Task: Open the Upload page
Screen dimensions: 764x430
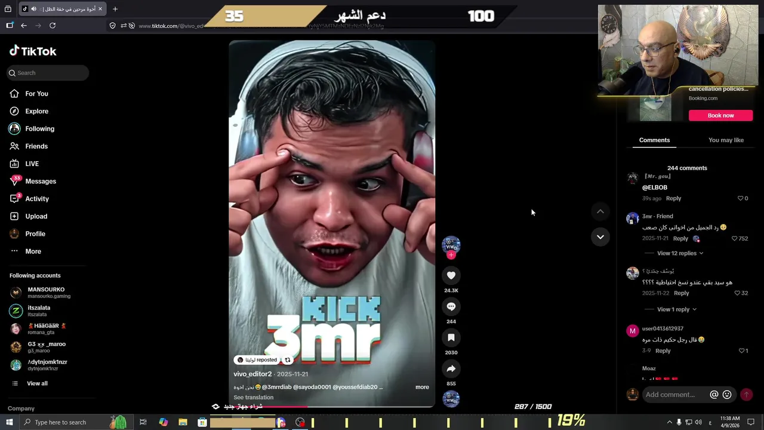Action: click(x=28, y=216)
